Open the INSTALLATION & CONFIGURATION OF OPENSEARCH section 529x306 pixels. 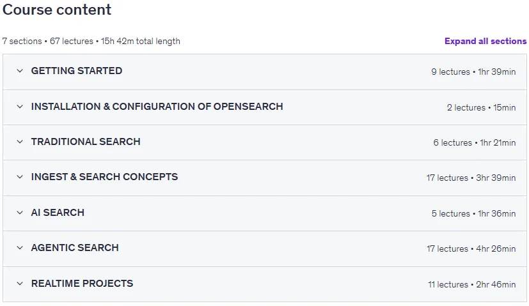(x=157, y=107)
